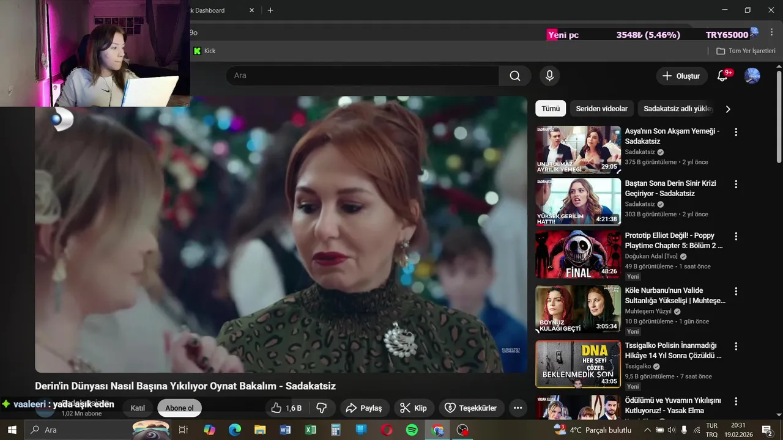Viewport: 783px width, 440px height.
Task: Open the DNA Beklenmedik Son thumbnail
Action: coord(578,364)
